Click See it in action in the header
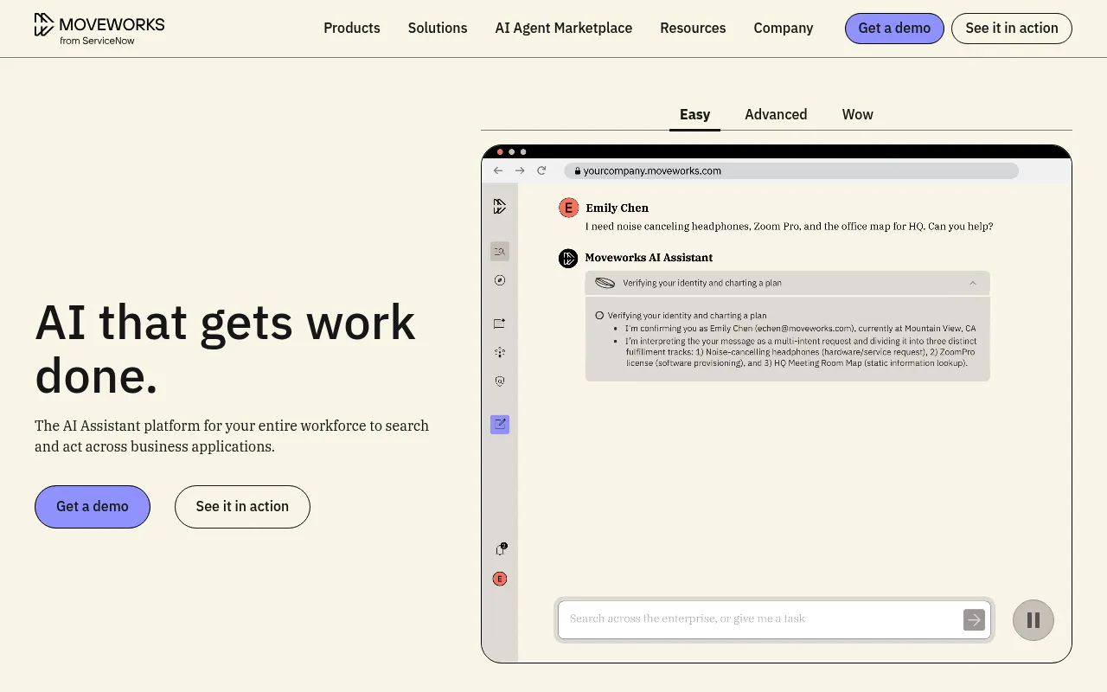 [1012, 29]
